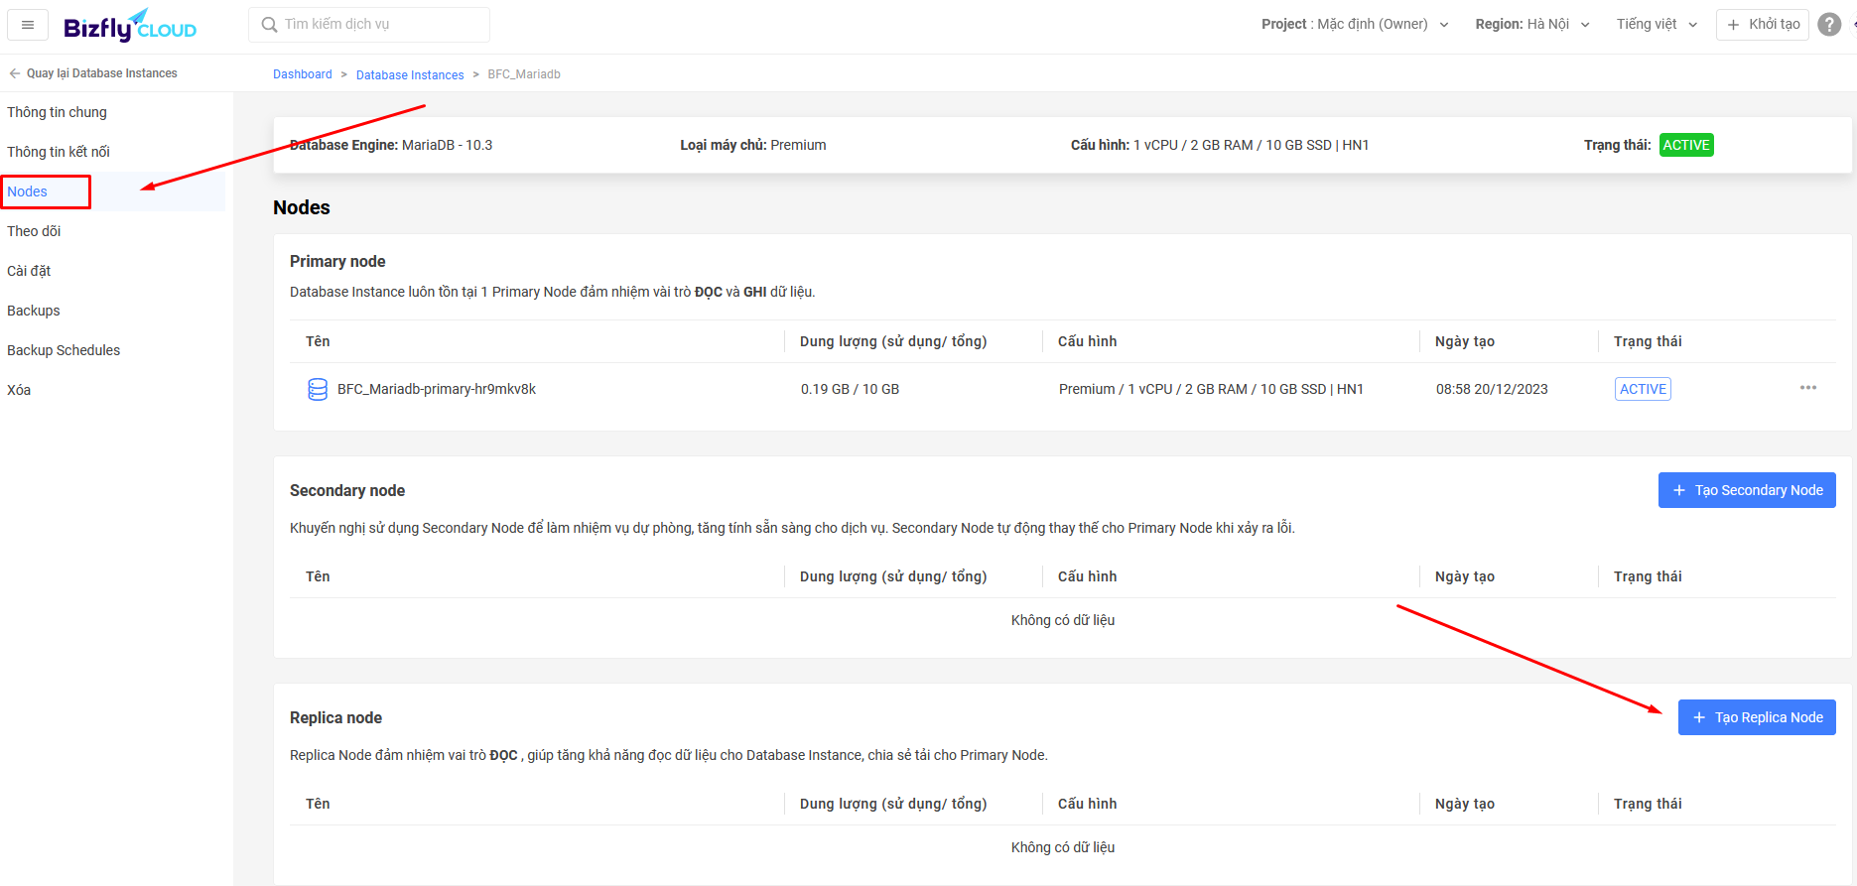
Task: Click the search magnifier icon
Action: coord(269,25)
